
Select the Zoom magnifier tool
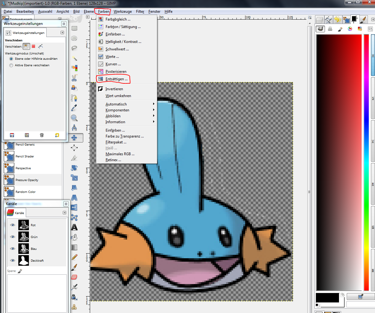74,118
